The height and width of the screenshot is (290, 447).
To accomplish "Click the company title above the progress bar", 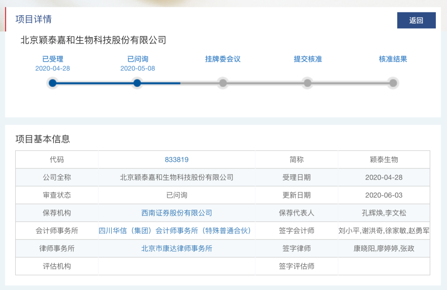I will [93, 40].
